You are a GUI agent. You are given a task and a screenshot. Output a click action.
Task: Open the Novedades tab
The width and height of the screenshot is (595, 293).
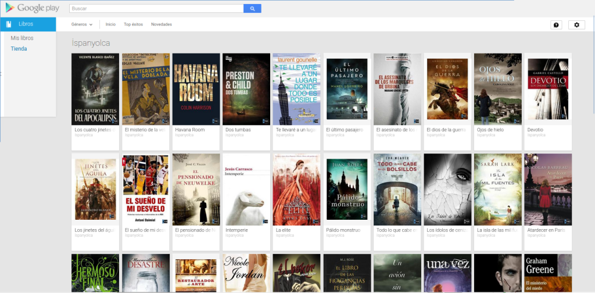(162, 24)
